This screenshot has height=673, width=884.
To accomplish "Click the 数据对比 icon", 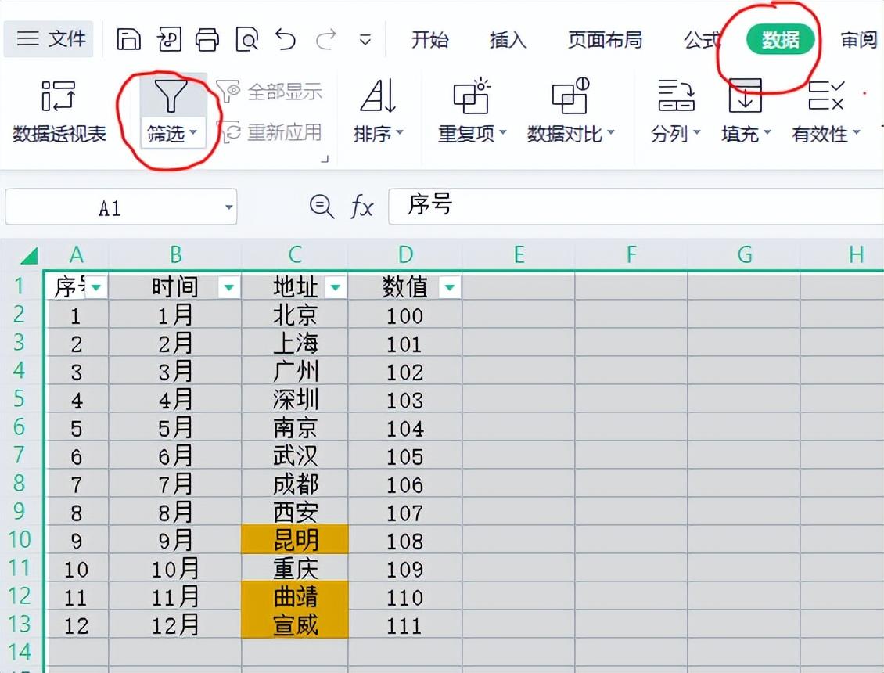I will coord(570,95).
